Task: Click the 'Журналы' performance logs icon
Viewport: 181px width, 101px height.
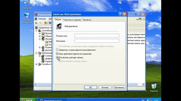Action: pyautogui.click(x=43, y=47)
